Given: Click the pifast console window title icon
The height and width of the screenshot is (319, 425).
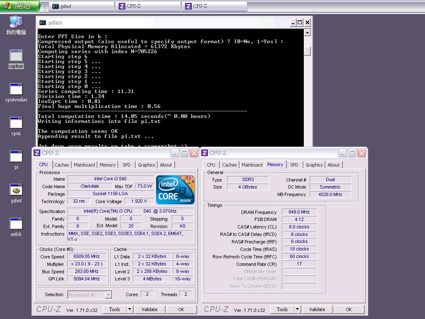Looking at the screenshot, I should (x=43, y=22).
